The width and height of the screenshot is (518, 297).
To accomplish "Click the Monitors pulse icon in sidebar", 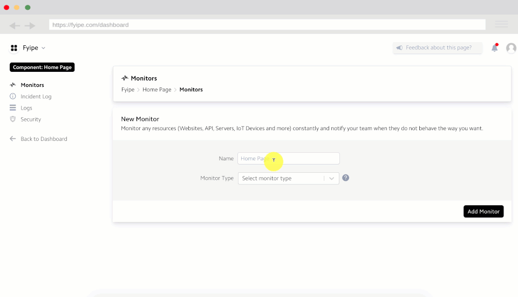I will [x=13, y=85].
